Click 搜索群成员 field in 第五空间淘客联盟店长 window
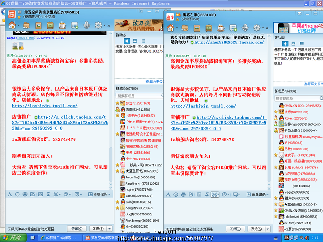This screenshot has width=323, height=242. [140, 96]
